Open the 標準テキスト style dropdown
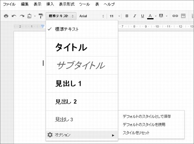This screenshot has width=194, height=144. [61, 16]
